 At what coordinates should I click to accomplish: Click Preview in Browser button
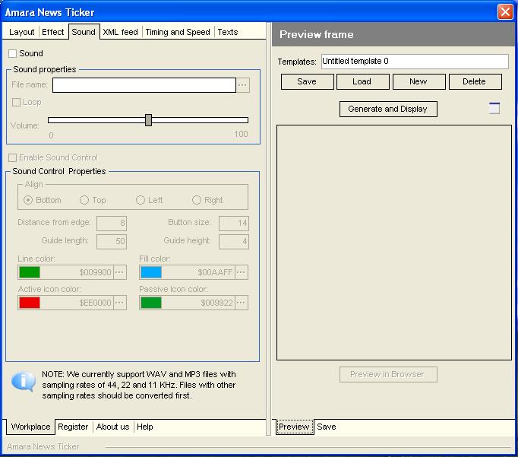coord(388,374)
